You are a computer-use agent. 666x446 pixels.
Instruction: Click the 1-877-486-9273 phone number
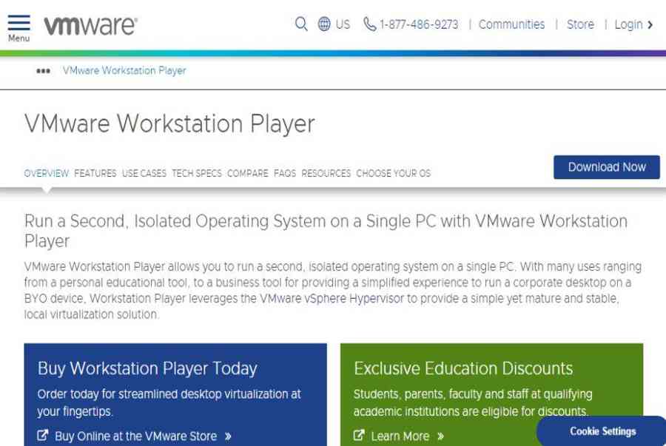pyautogui.click(x=419, y=24)
